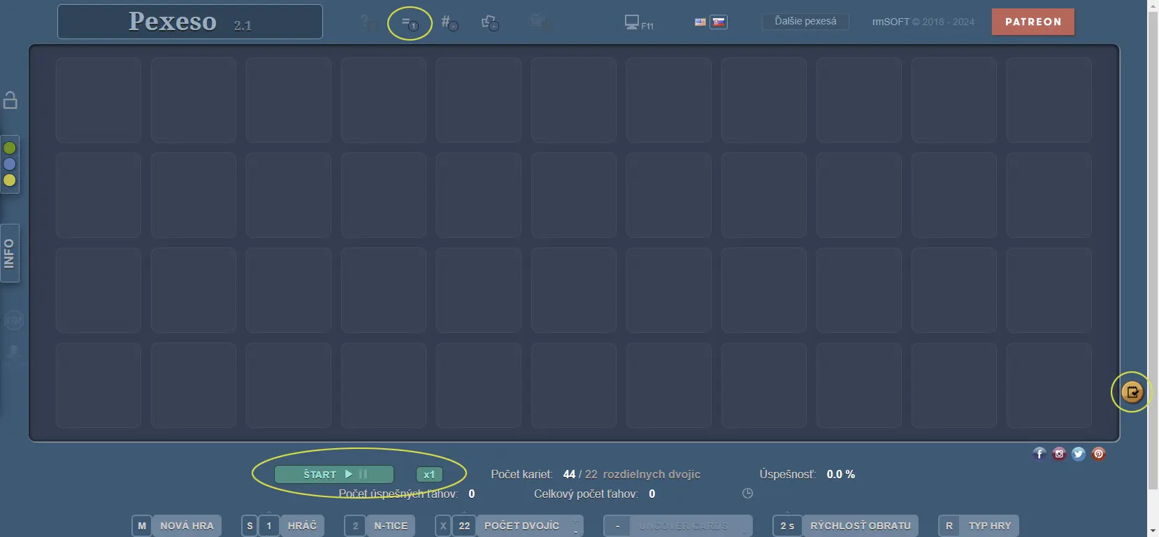Screen dimensions: 1159x537
Task: Open the RÝCHLOSŤ OBRATU speed setting
Action: [x=860, y=526]
